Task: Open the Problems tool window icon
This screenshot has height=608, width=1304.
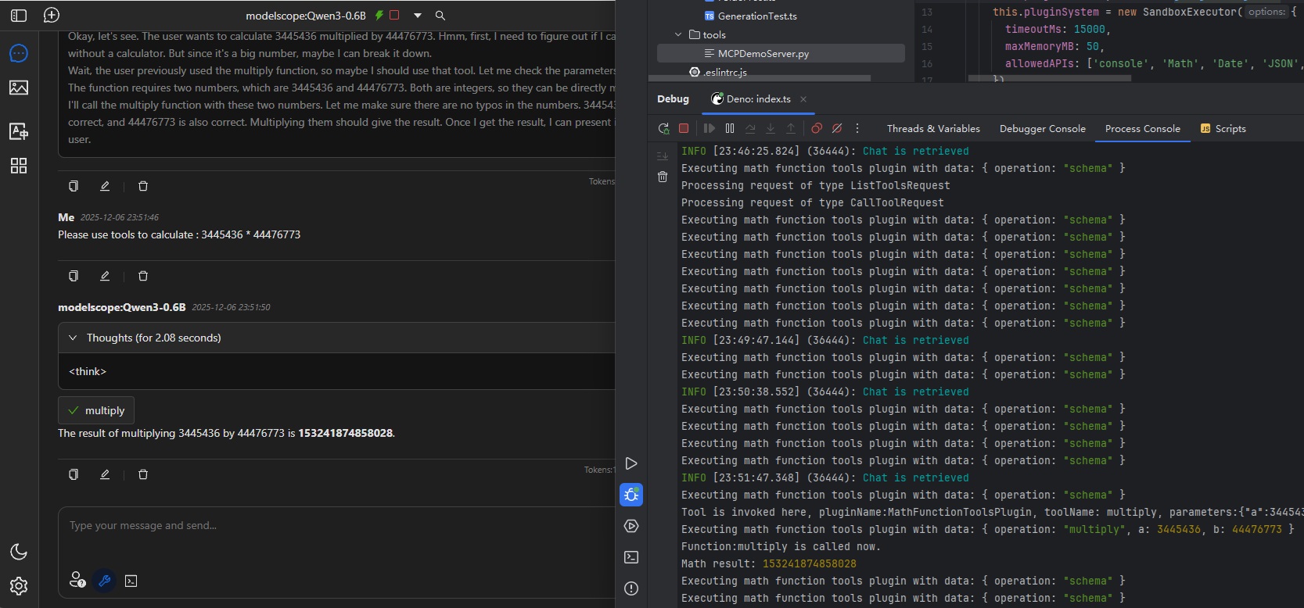Action: 631,588
